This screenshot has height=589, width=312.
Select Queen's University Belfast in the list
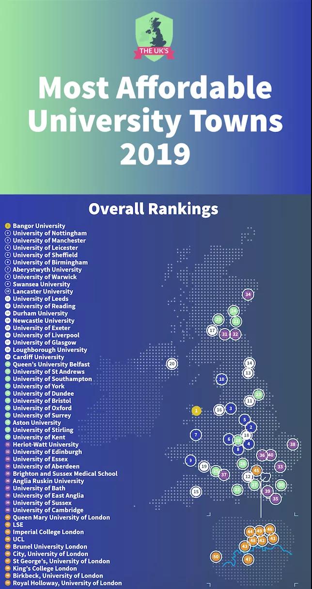51,364
